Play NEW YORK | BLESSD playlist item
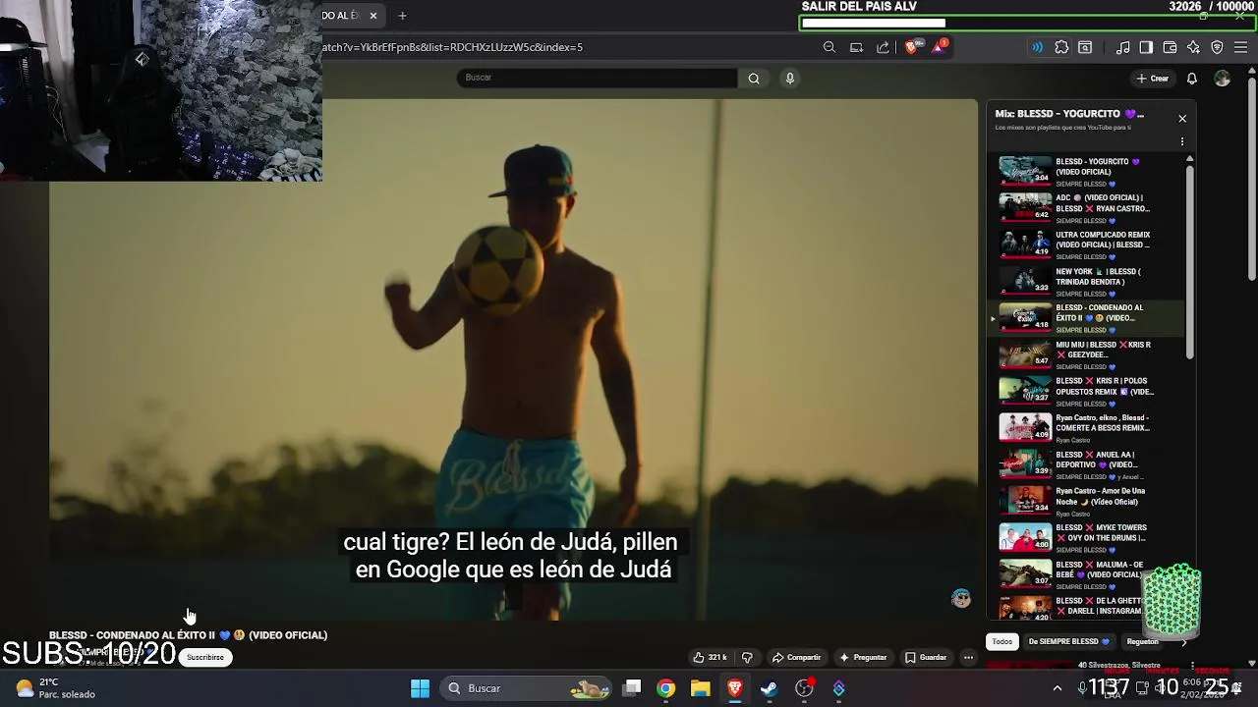 coord(1086,281)
